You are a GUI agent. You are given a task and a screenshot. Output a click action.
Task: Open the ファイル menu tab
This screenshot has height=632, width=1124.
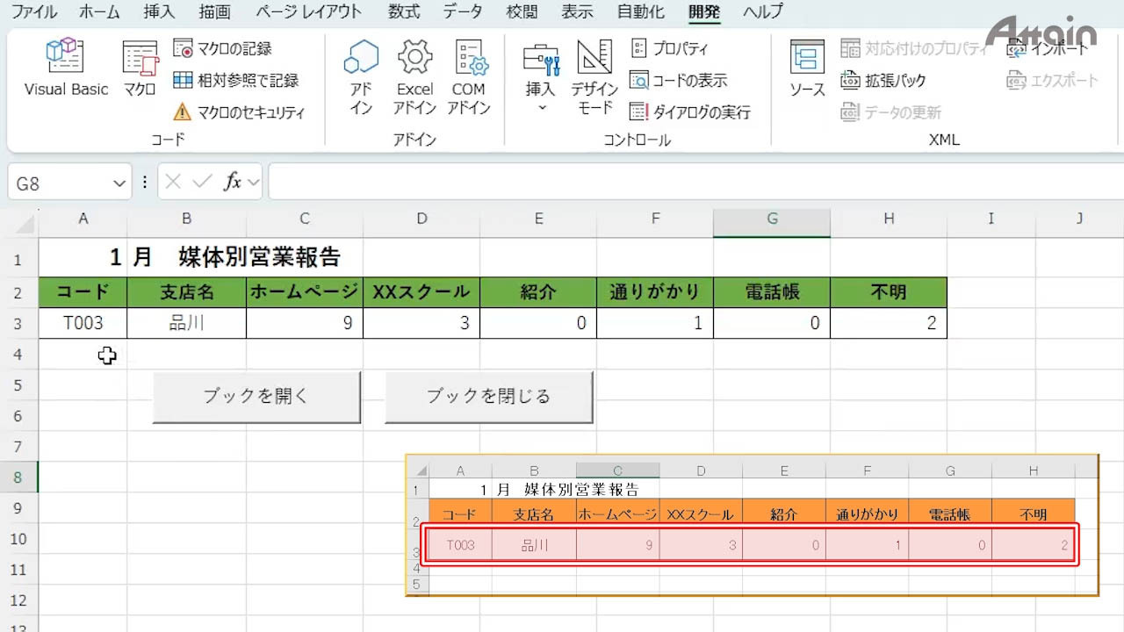click(34, 11)
